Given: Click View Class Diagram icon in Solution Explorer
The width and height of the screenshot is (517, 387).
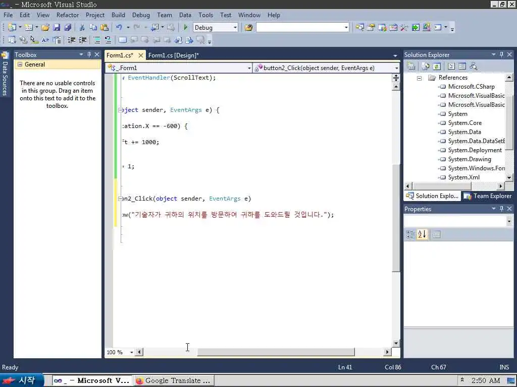Looking at the screenshot, I should tap(474, 67).
